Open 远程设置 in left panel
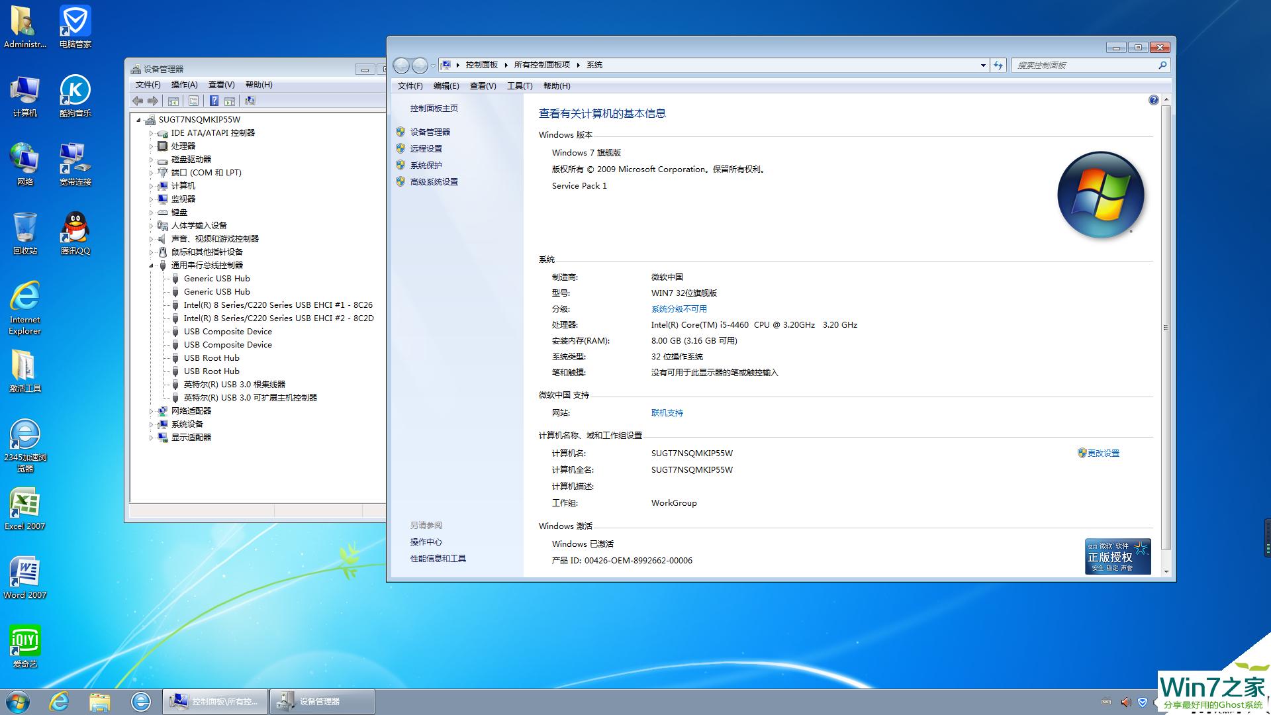 pos(428,148)
